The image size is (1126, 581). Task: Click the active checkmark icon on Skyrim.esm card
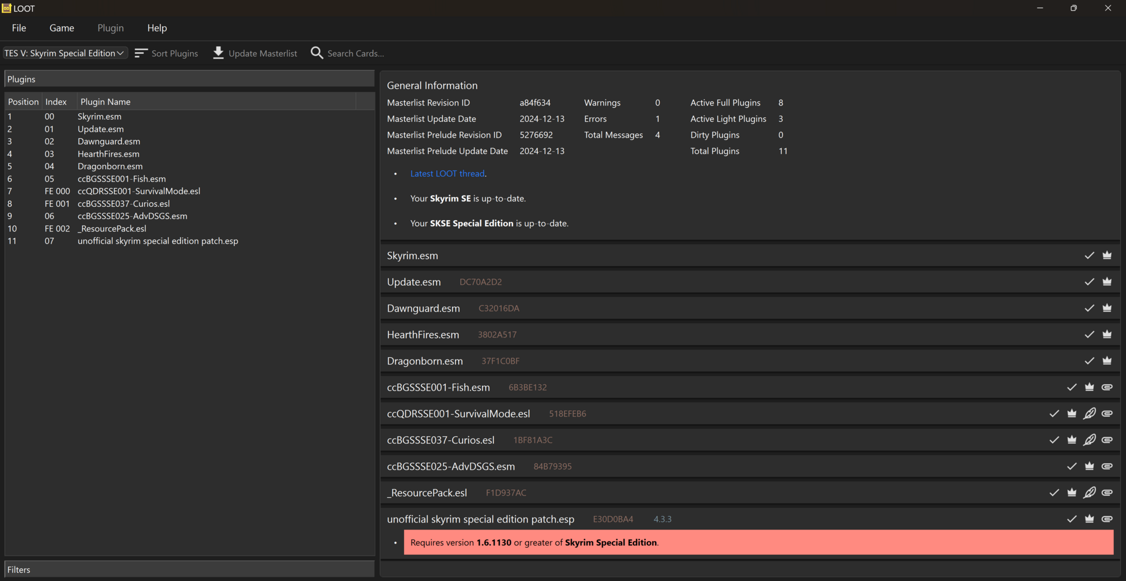coord(1089,255)
